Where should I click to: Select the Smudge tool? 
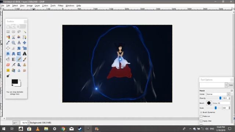click(25, 70)
